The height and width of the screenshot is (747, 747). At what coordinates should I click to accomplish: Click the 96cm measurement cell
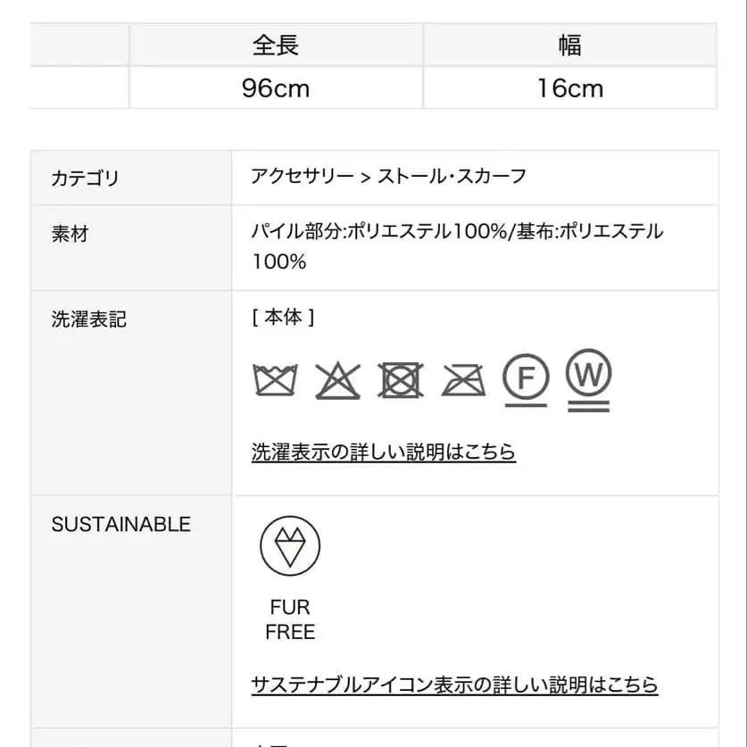(x=278, y=87)
